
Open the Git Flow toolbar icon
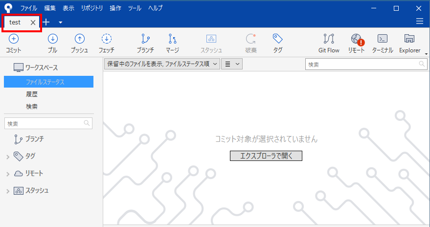pyautogui.click(x=329, y=39)
